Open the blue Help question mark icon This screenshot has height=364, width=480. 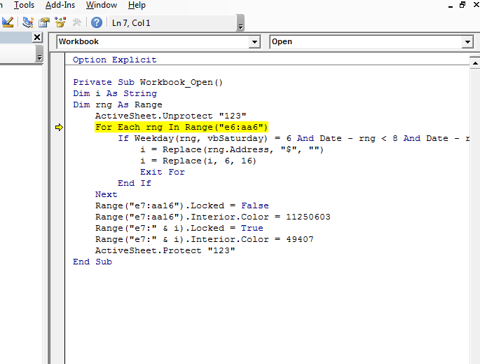(97, 22)
